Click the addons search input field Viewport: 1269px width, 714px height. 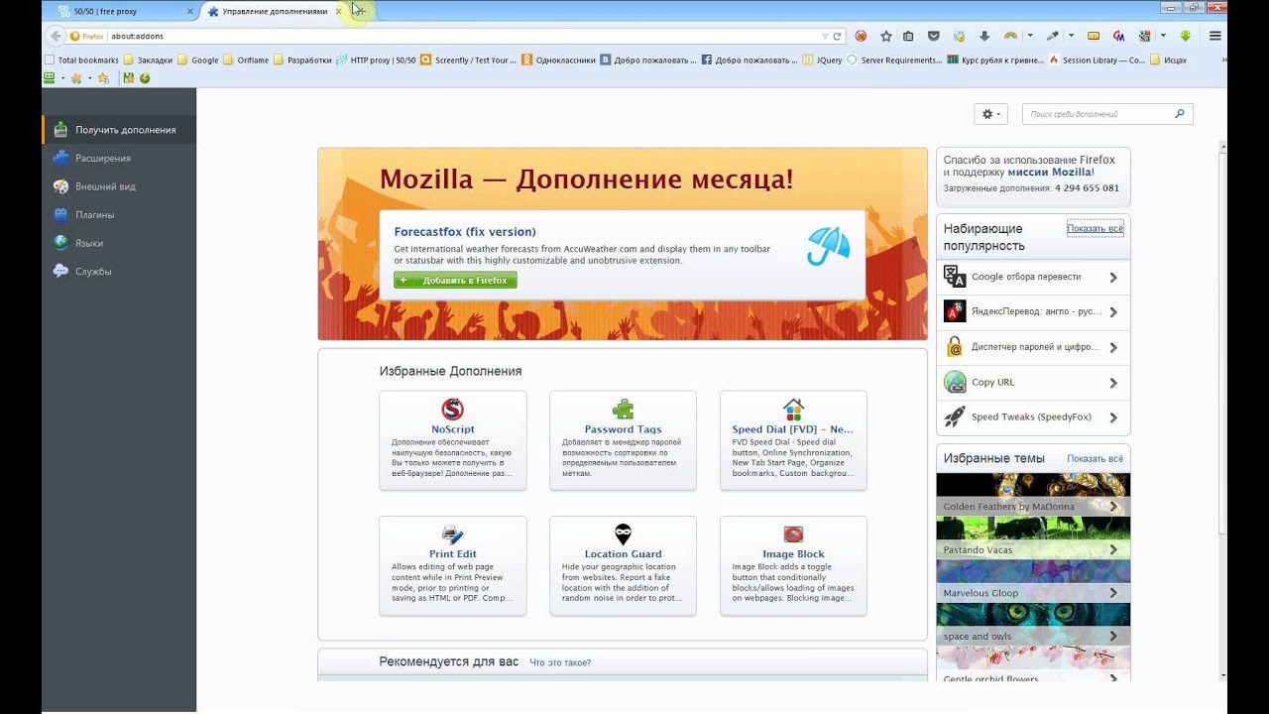(1098, 114)
